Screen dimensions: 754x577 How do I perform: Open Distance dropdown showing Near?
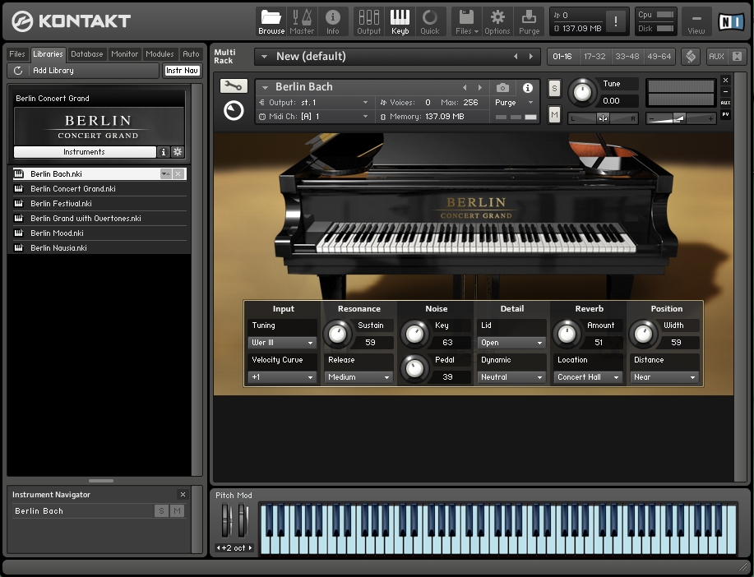click(x=664, y=377)
